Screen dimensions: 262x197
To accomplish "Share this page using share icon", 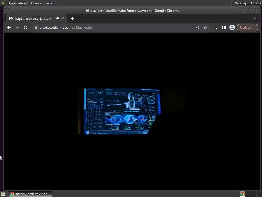I will 197,27.
